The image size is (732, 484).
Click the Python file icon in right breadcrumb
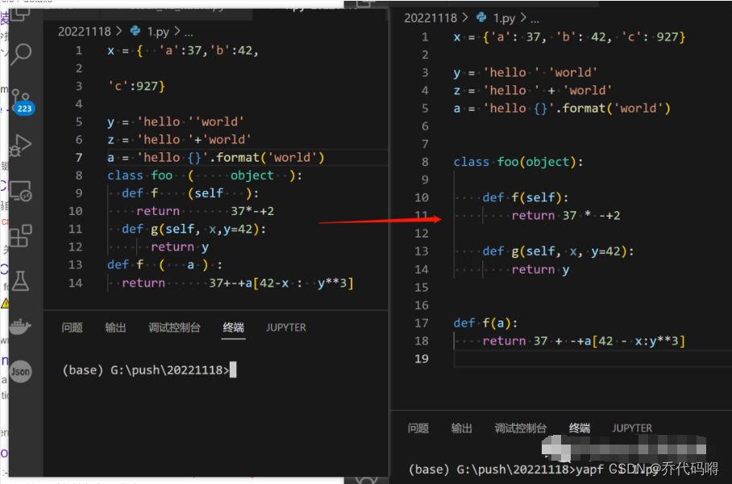481,18
